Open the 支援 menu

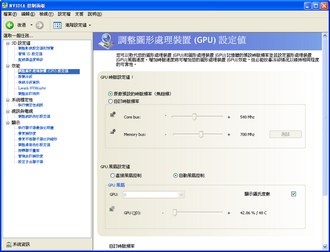(79, 14)
